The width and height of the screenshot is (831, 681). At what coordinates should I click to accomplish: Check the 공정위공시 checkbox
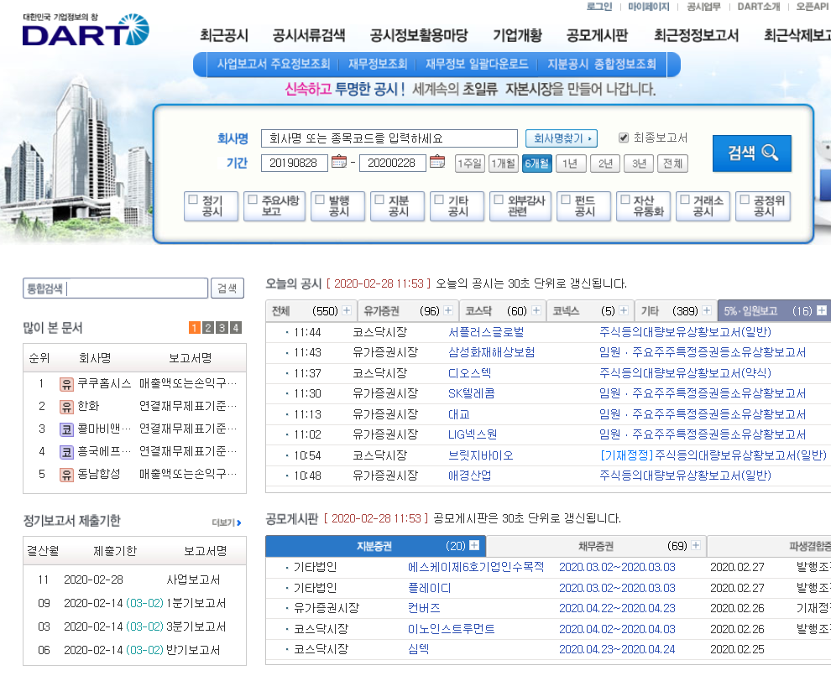[745, 200]
